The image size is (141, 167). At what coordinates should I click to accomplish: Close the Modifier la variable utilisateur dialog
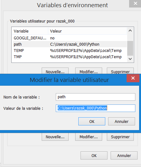click(133, 78)
